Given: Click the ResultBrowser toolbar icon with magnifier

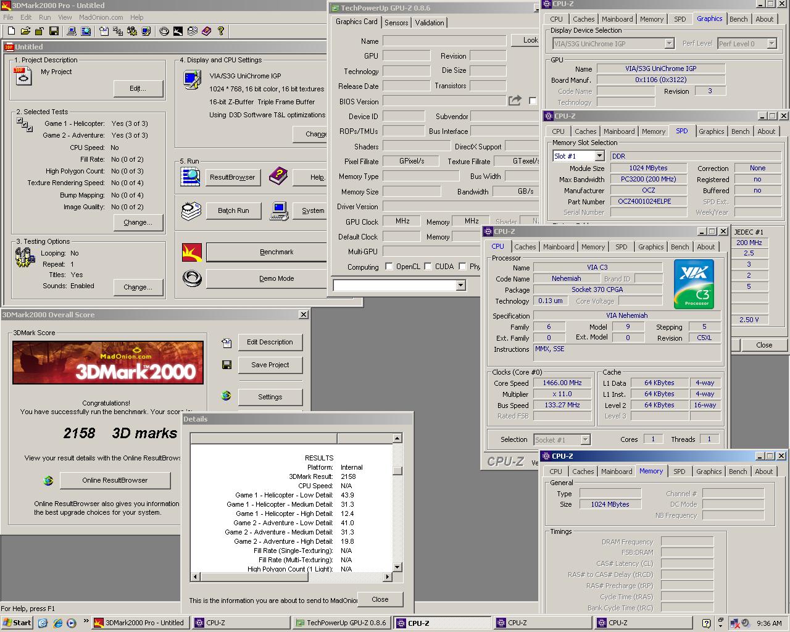Looking at the screenshot, I should point(86,31).
